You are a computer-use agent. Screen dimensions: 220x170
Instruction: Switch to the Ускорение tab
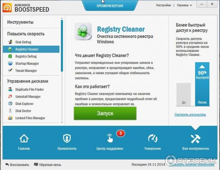click(x=153, y=142)
